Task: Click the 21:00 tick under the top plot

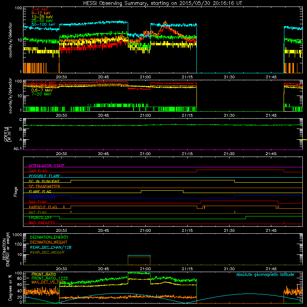Action: tap(145, 77)
